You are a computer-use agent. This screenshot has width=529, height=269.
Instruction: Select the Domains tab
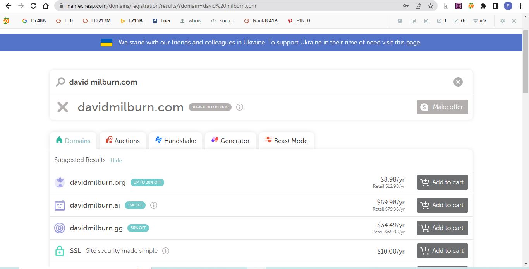pos(73,141)
